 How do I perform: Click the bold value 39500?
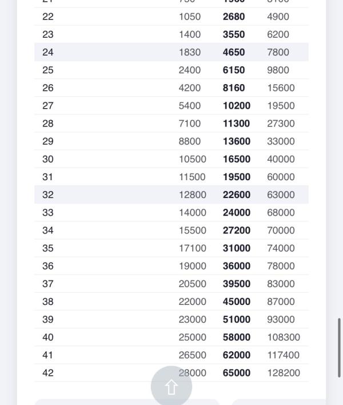click(x=236, y=284)
